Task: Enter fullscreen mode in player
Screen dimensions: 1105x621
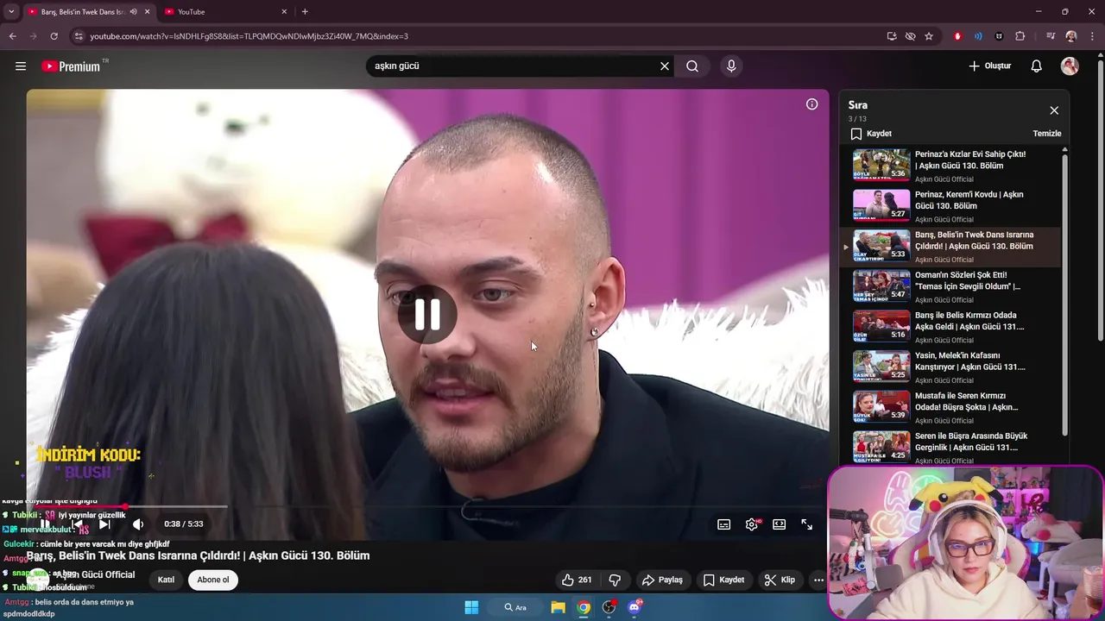Action: click(x=807, y=524)
